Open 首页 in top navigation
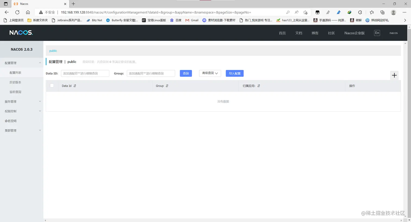411x222 pixels. click(x=282, y=33)
